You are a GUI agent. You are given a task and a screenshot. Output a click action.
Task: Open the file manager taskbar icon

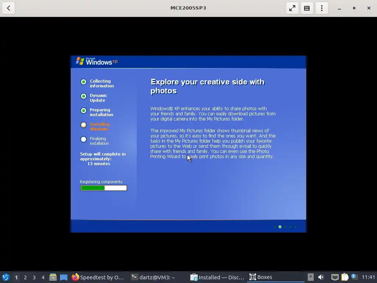tap(53, 277)
